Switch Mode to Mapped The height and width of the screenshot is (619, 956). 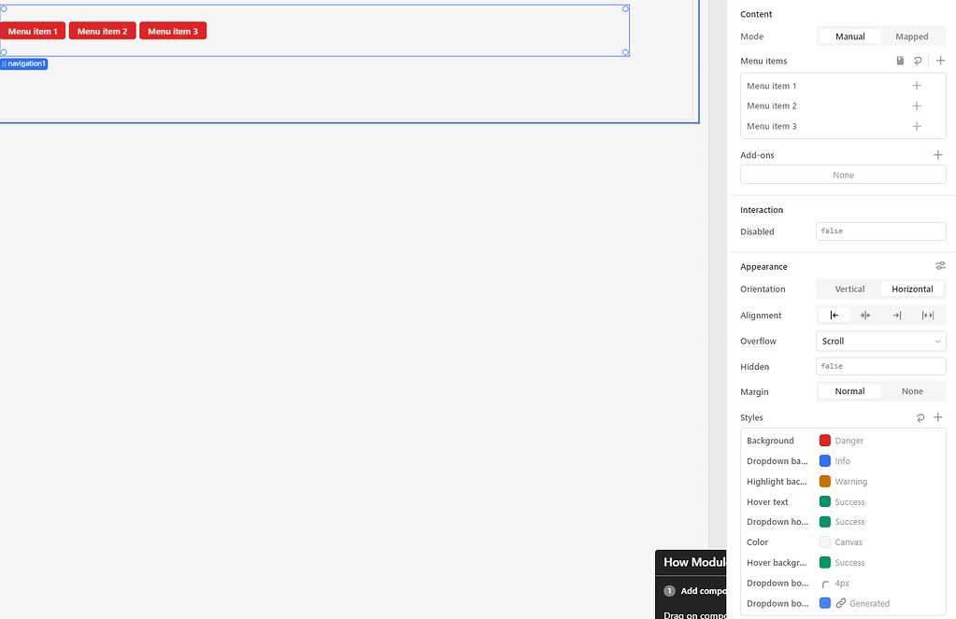point(912,36)
